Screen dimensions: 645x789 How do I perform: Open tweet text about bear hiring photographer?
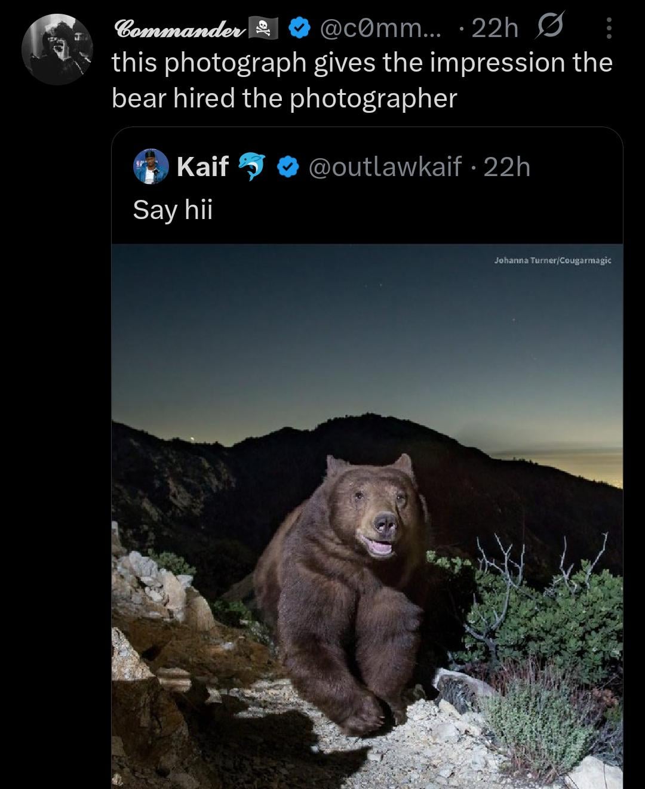click(x=362, y=81)
